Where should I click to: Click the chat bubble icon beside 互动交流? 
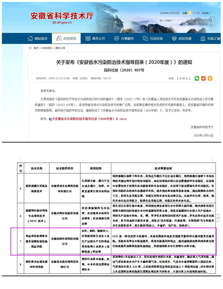coord(145,38)
